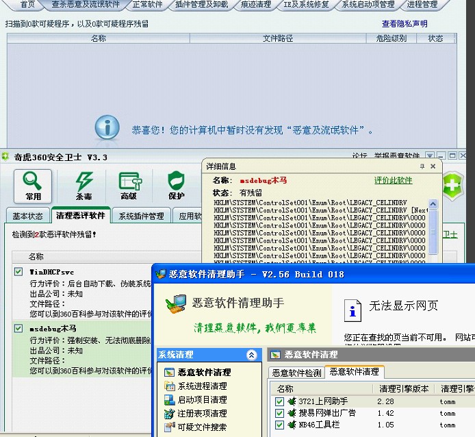Switch to the 首页 tab
The width and height of the screenshot is (475, 437).
point(27,5)
